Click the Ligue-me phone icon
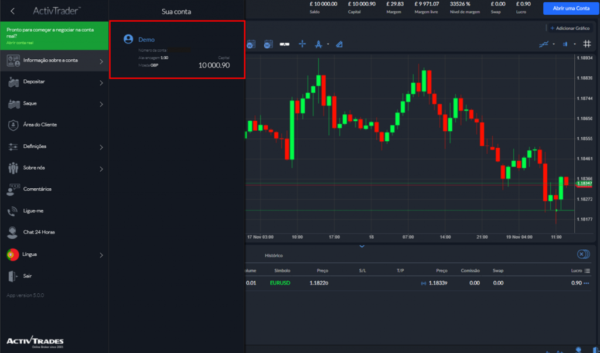Viewport: 600px width, 353px height. point(13,211)
